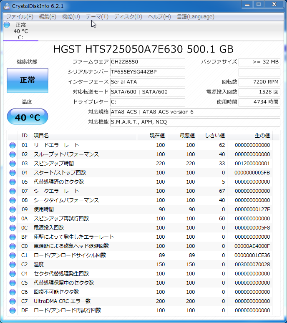
Task: Open the 編集(E) menu
Action: (x=48, y=16)
